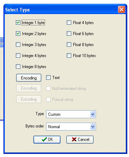The image size is (129, 157).
Task: Confirm with the OK button
Action: coord(47,139)
